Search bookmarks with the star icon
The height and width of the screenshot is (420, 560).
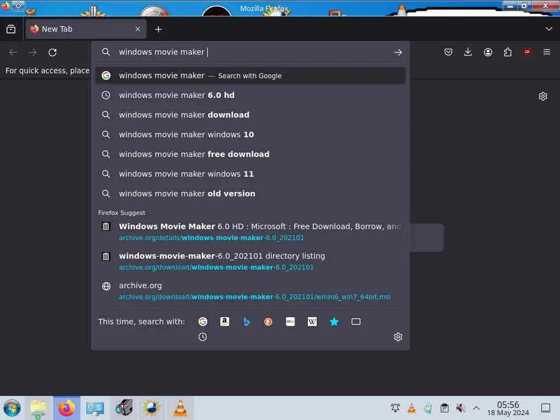pos(334,322)
